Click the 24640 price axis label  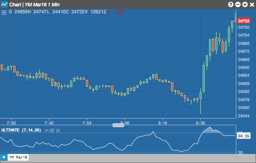point(244,67)
